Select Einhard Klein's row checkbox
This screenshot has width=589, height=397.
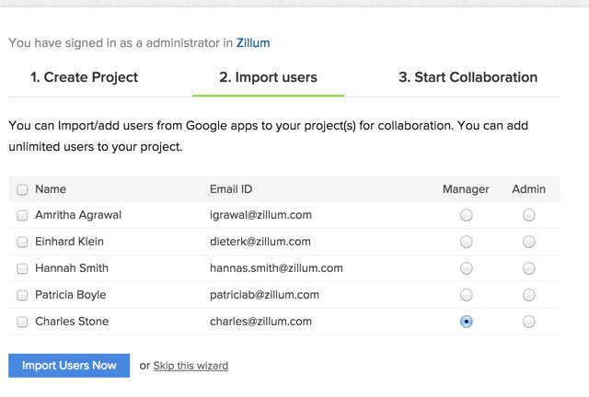22,242
